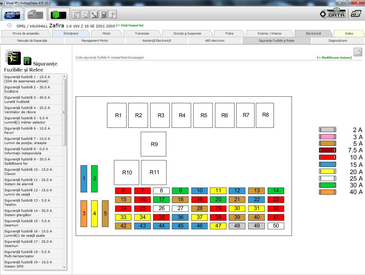365x275 pixels.
Task: Click the Opel brand emblem icon
Action: (x=9, y=25)
